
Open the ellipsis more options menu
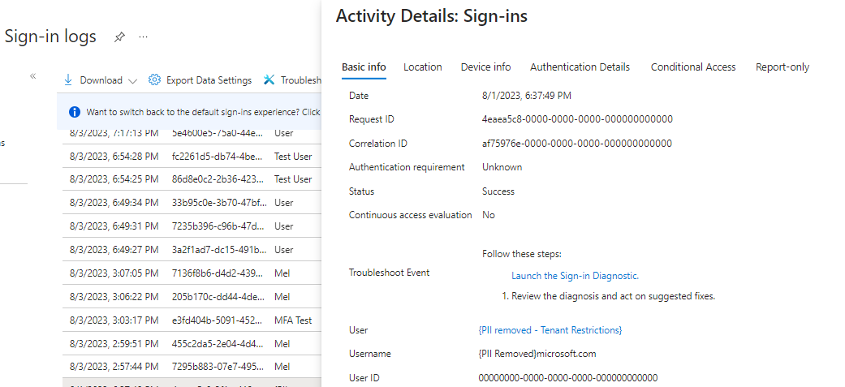(144, 37)
